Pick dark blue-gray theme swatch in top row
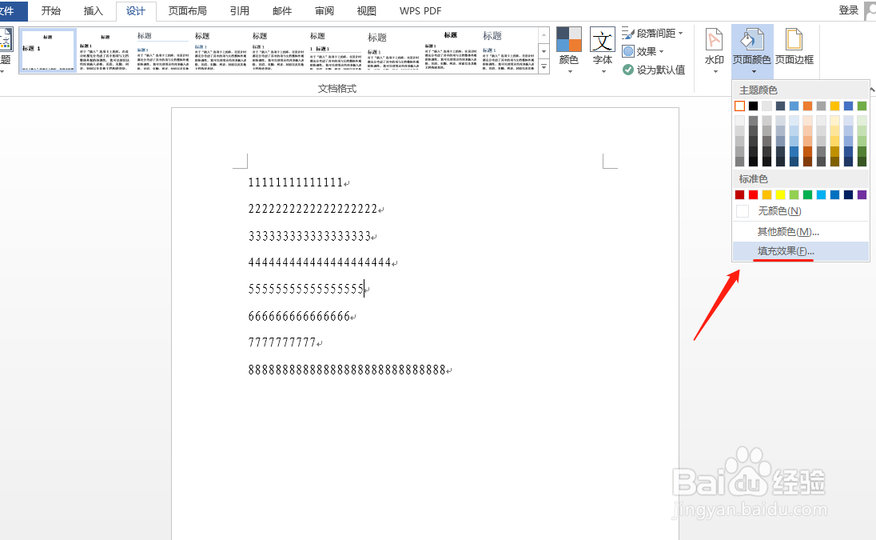The width and height of the screenshot is (876, 540). [780, 106]
